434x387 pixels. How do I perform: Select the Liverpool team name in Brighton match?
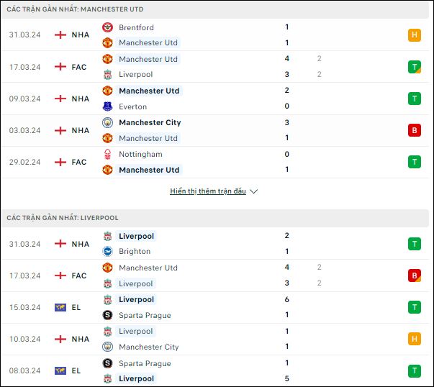point(136,236)
